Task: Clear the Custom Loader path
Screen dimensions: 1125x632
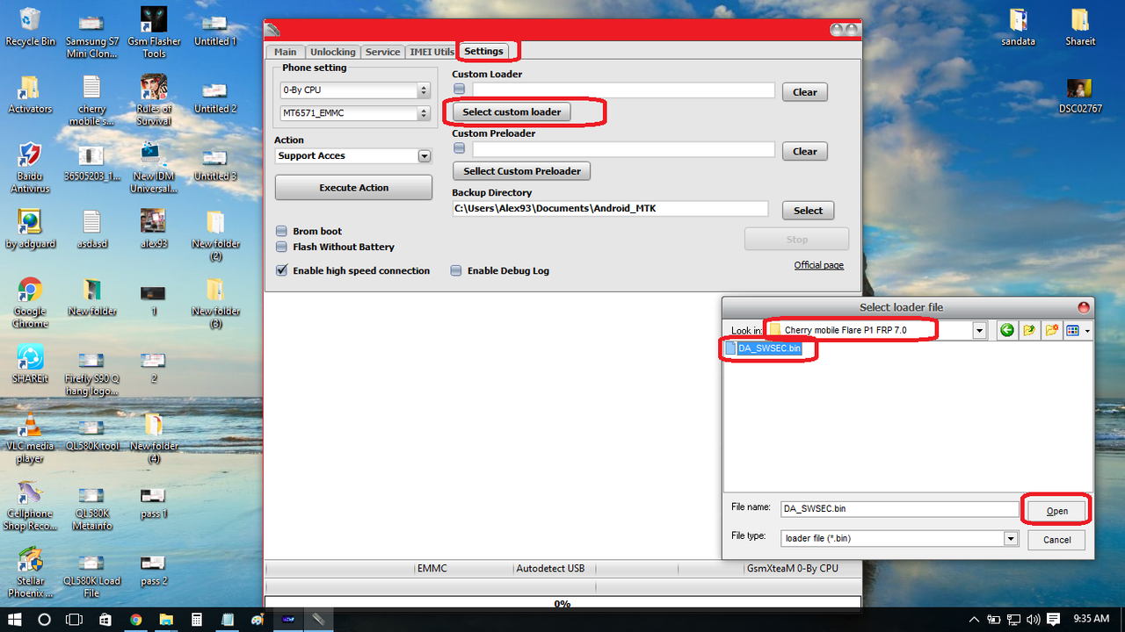Action: (805, 92)
